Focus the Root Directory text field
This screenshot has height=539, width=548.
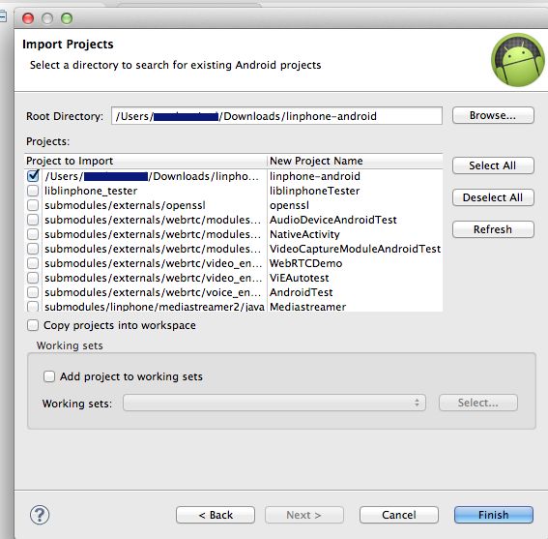276,116
